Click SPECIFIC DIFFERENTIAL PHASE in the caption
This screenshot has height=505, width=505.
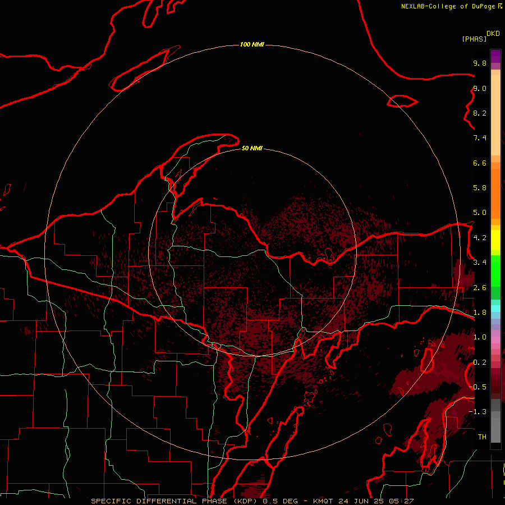tap(160, 501)
